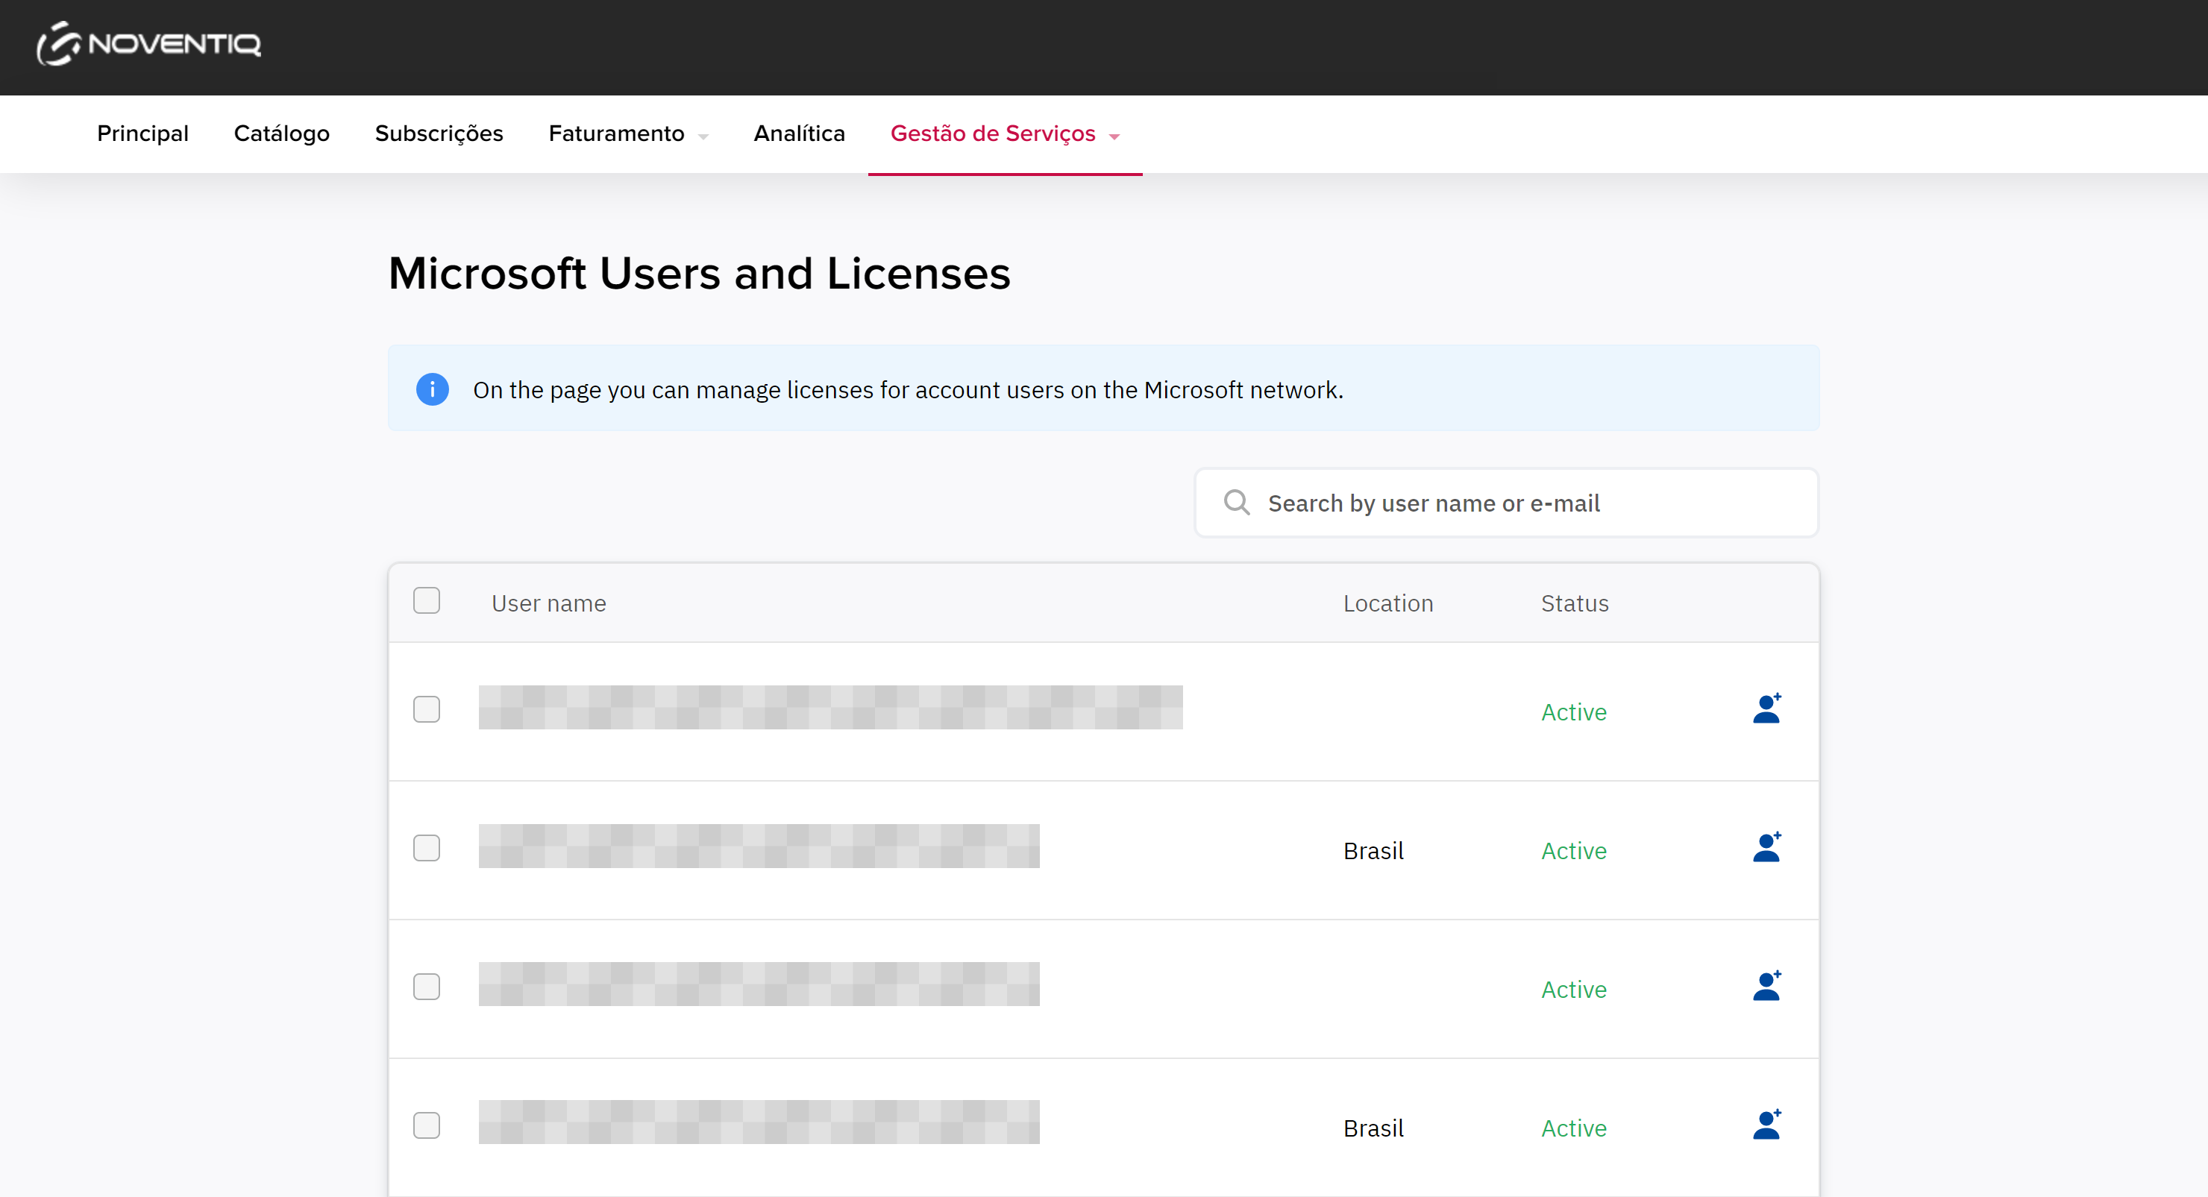
Task: Go to the Subscrições tab
Action: point(439,134)
